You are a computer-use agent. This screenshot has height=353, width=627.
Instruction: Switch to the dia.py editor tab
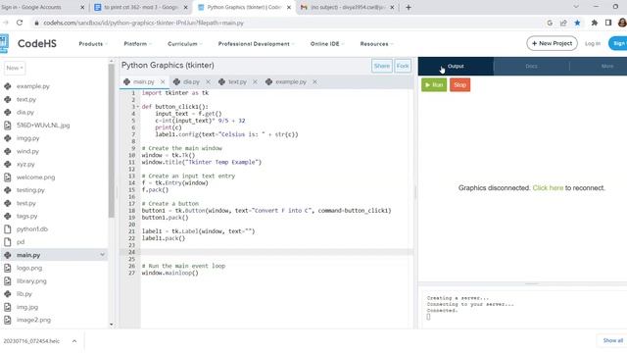(191, 81)
